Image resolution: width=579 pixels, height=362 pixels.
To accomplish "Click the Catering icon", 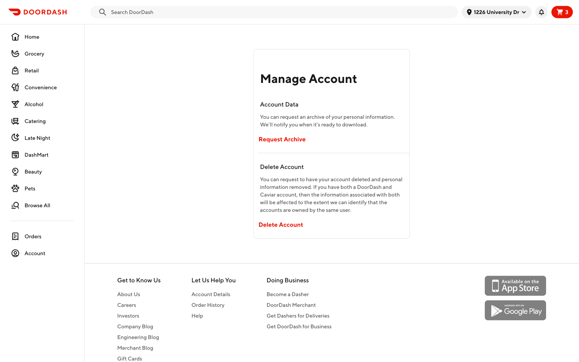I will pos(15,121).
